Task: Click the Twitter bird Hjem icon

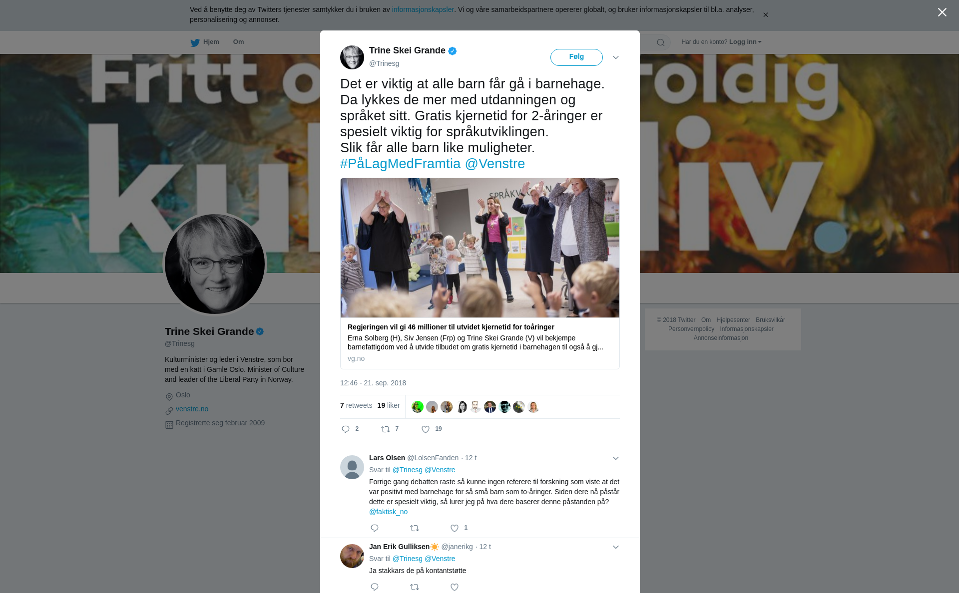Action: (x=195, y=42)
